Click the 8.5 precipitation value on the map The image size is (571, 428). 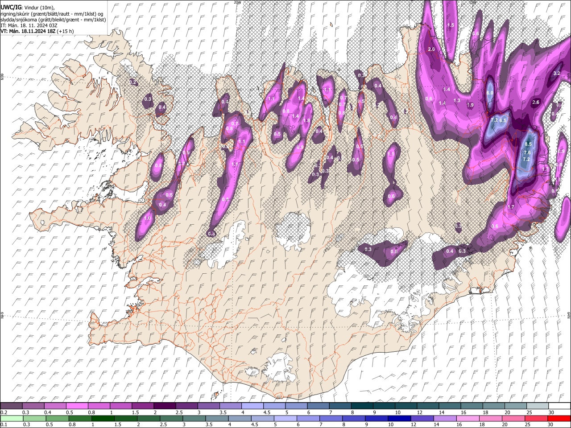[x=528, y=144]
